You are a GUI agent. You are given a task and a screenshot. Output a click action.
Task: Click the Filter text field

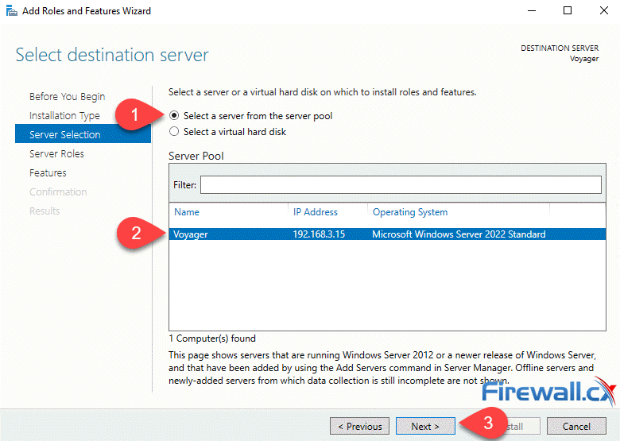pos(401,184)
